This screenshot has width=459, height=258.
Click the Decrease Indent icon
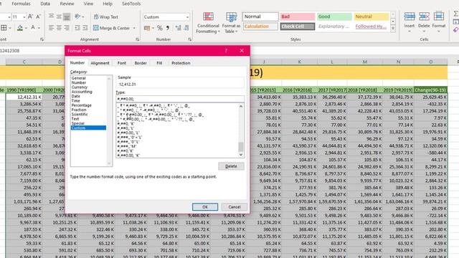(x=77, y=28)
